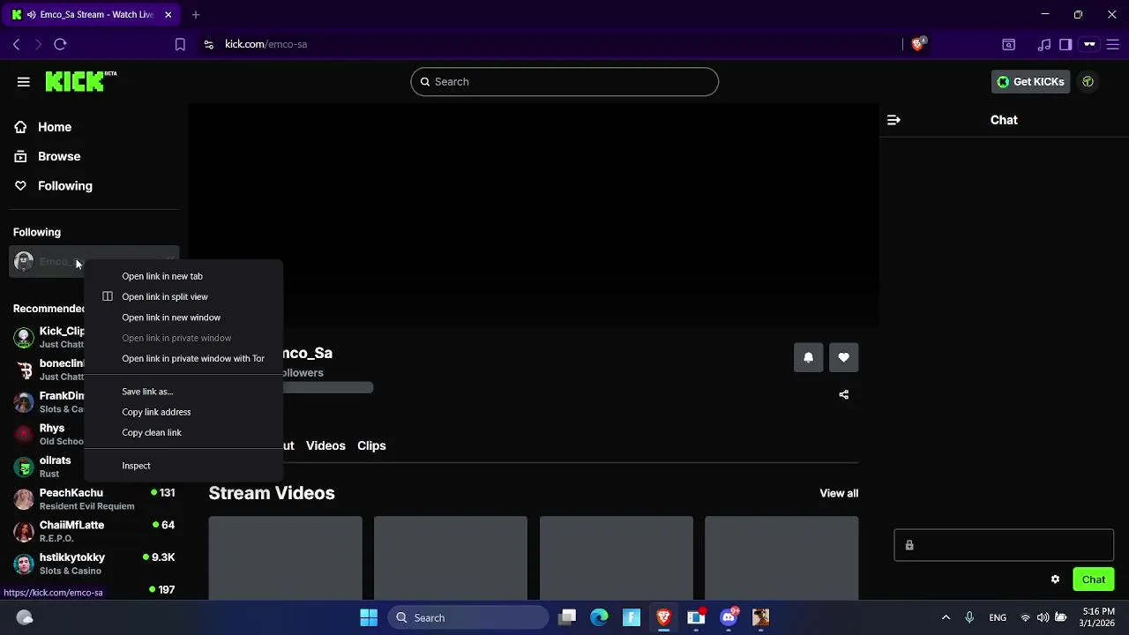Open first Stream Videos thumbnail
Viewport: 1129px width, 635px height.
click(285, 557)
